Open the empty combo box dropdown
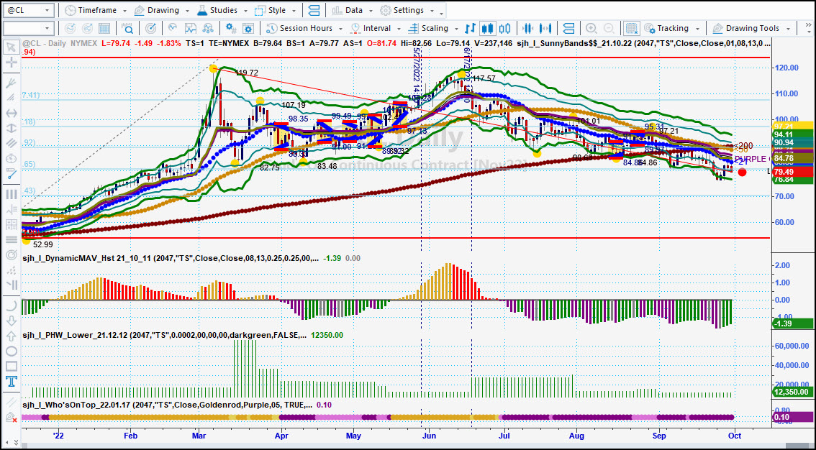Screen dimensions: 816x450 click(47, 28)
